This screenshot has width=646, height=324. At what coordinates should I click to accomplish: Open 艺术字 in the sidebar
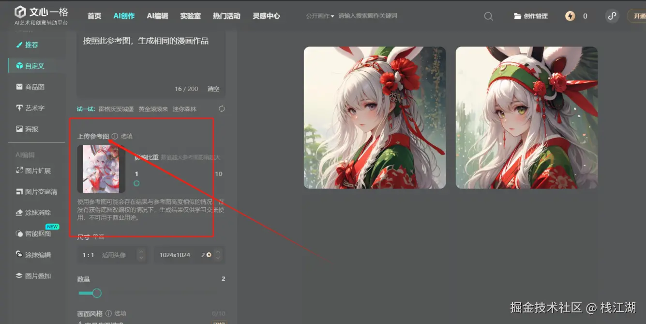30,108
